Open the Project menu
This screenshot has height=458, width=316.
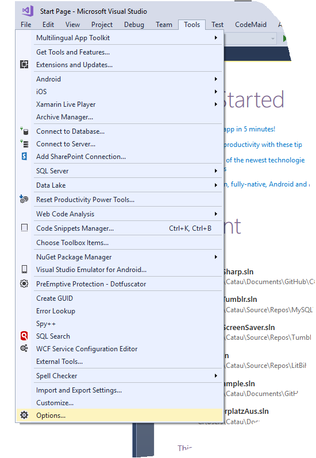pyautogui.click(x=102, y=25)
